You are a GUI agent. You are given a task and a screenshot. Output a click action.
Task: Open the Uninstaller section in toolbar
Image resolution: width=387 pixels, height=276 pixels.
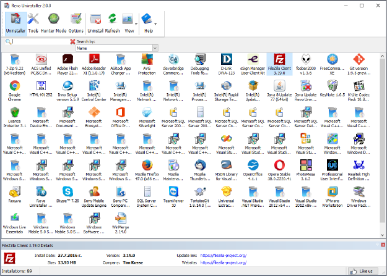click(x=15, y=23)
